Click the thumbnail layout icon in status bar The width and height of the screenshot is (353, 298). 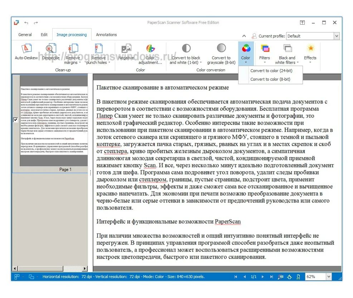(17, 277)
